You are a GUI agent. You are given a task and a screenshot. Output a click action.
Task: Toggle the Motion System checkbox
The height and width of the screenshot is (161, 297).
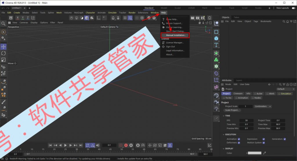coord(263,143)
